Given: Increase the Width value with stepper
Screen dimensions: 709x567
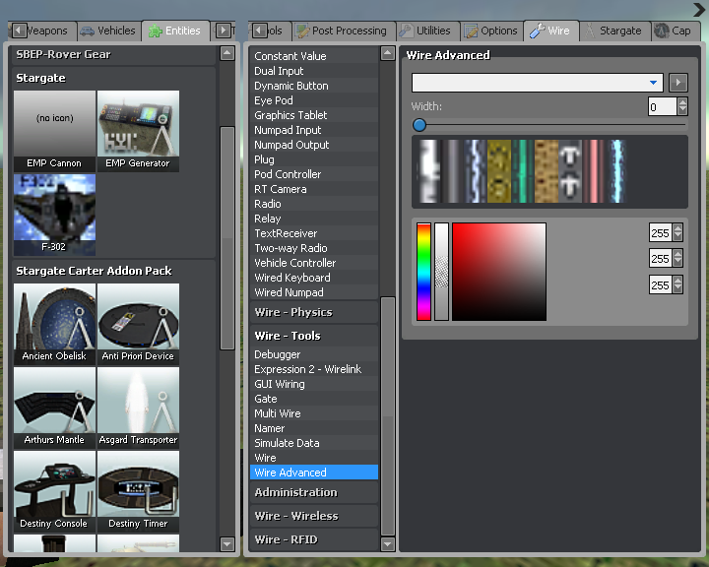Looking at the screenshot, I should [682, 102].
